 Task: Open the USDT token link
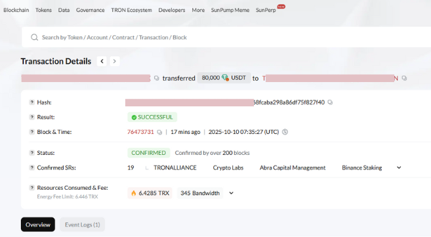[238, 78]
